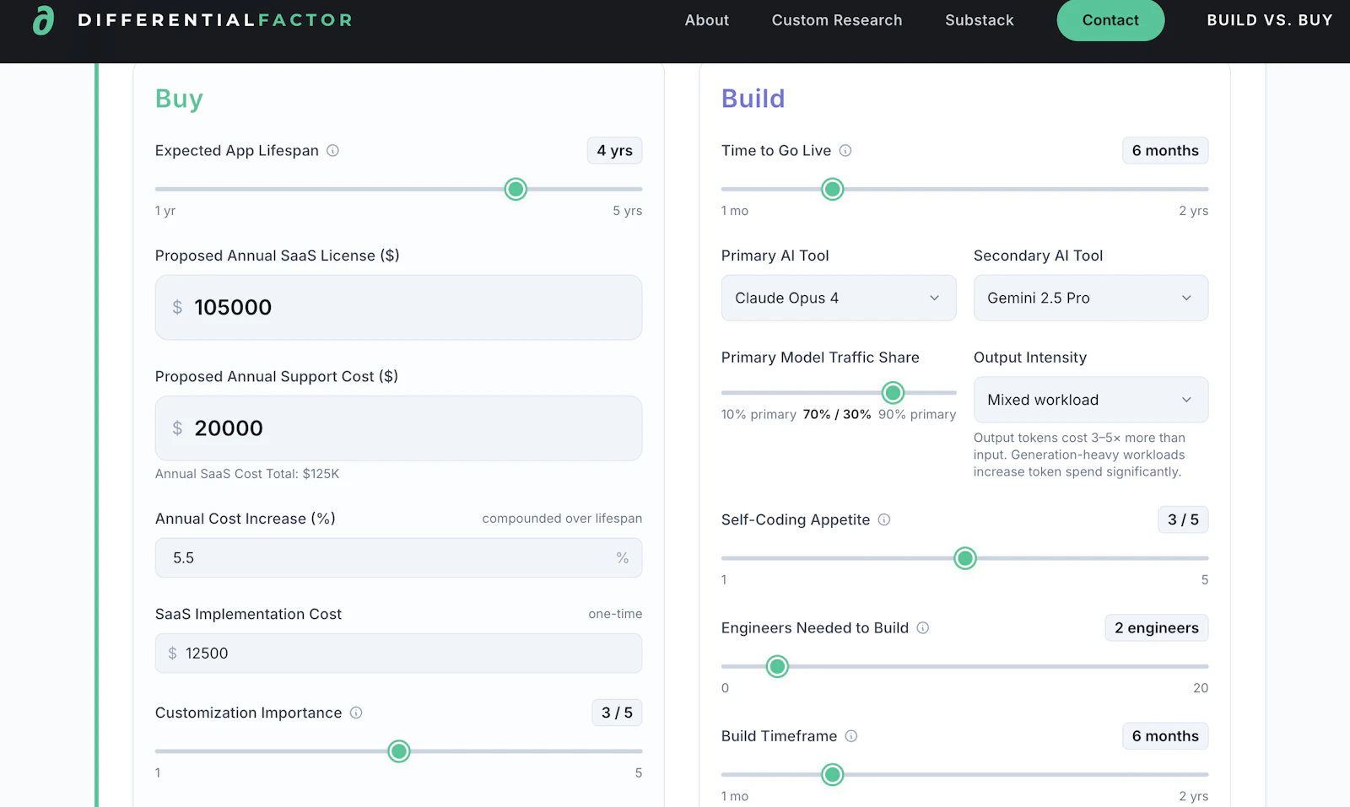This screenshot has height=807, width=1350.
Task: Click info icon beside Build Timeframe
Action: [851, 736]
